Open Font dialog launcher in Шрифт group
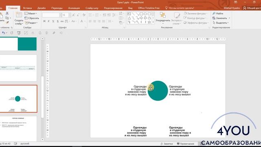 [x=86, y=28]
